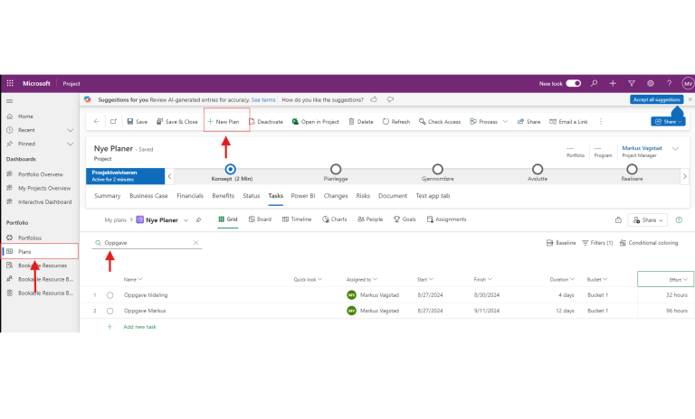Click the plus quick-create icon in header
This screenshot has width=695, height=419.
[x=613, y=83]
